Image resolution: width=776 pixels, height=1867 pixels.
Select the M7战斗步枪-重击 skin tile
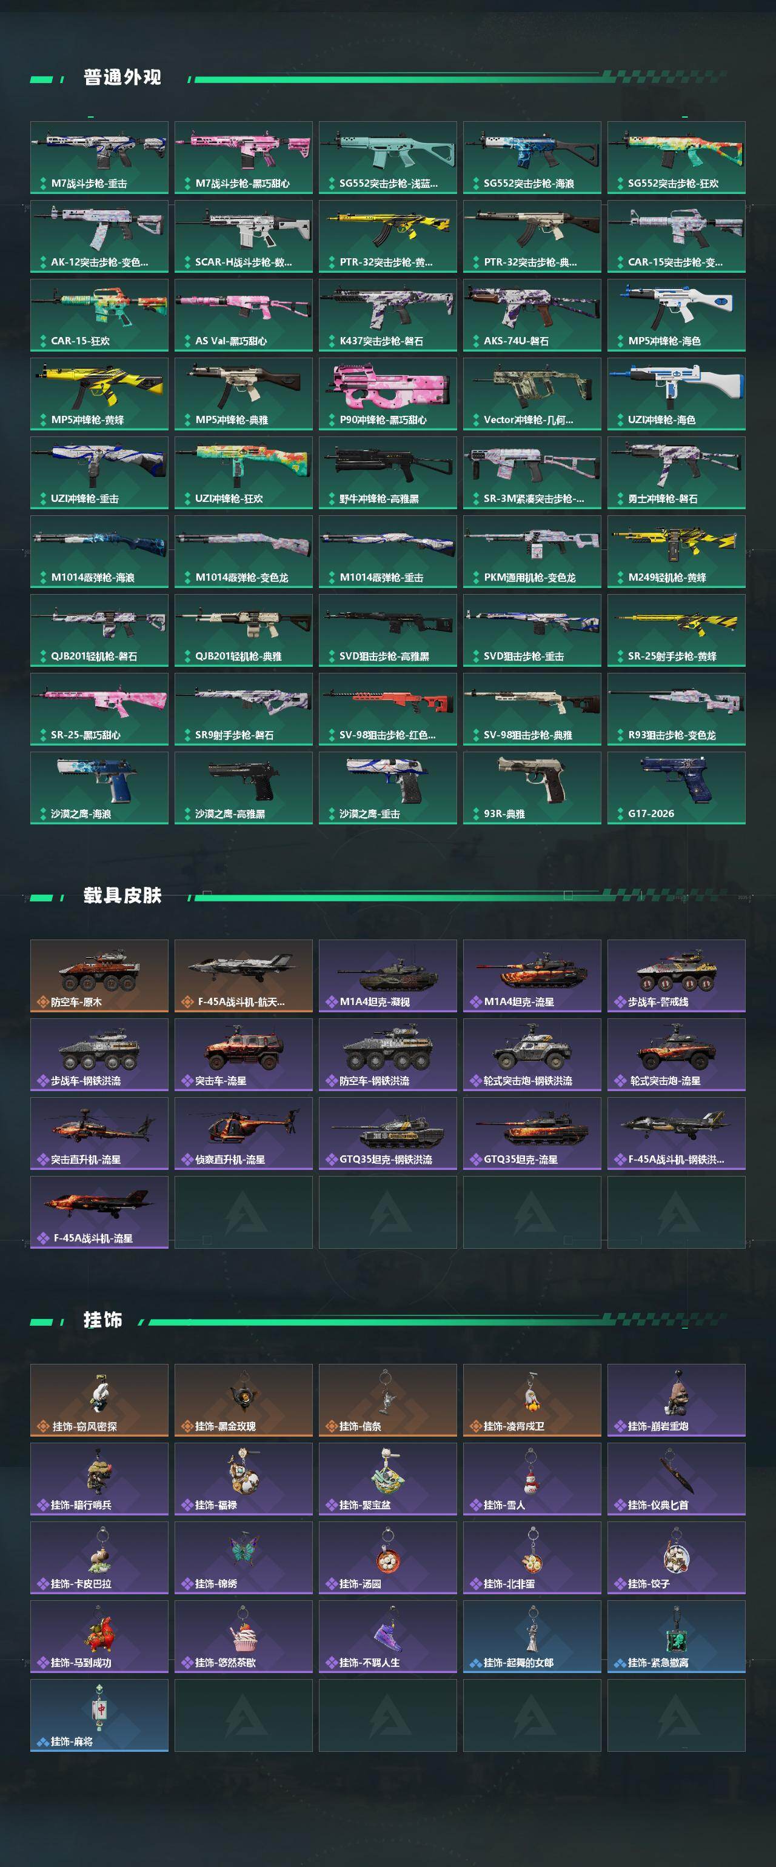tap(99, 157)
